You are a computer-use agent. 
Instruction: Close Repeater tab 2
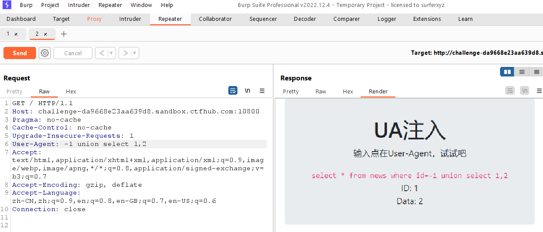pyautogui.click(x=46, y=34)
